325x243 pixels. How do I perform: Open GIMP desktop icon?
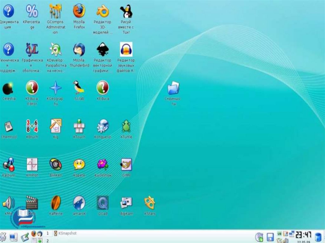(126, 164)
